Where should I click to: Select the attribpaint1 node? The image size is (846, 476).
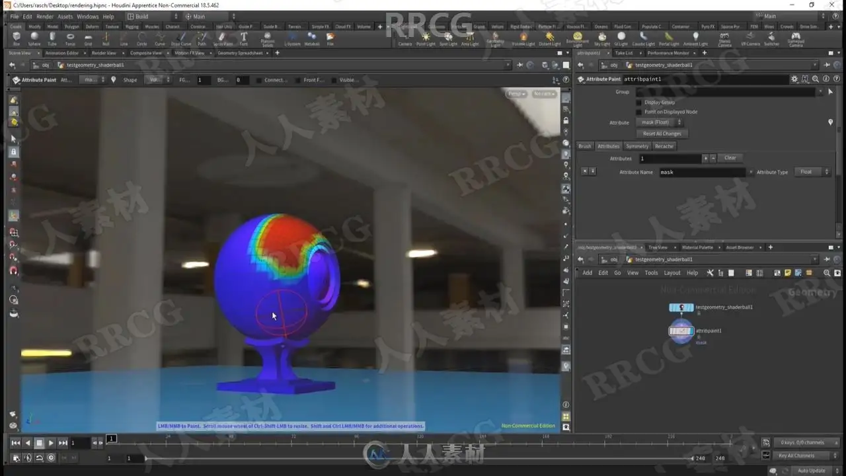pyautogui.click(x=681, y=331)
